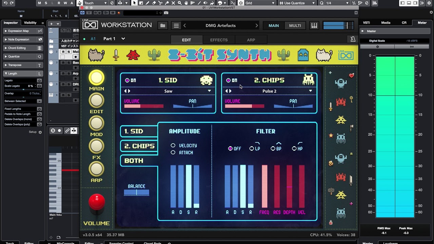Select the Erase tool in Cubase toolbar

click(x=154, y=3)
